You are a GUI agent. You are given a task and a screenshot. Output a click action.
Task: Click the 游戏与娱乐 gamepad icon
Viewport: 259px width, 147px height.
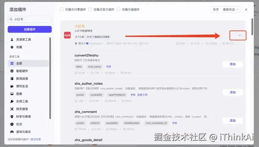coord(12,132)
